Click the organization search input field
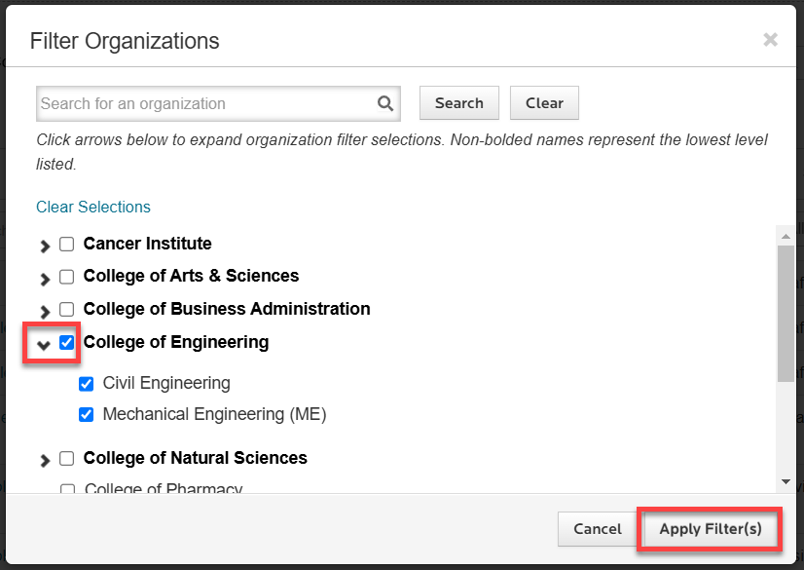 (204, 103)
